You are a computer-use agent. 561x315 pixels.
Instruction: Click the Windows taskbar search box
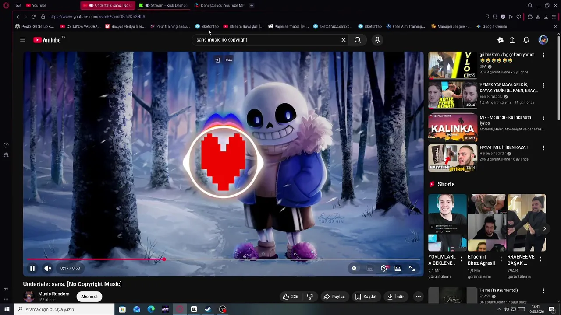coord(64,309)
